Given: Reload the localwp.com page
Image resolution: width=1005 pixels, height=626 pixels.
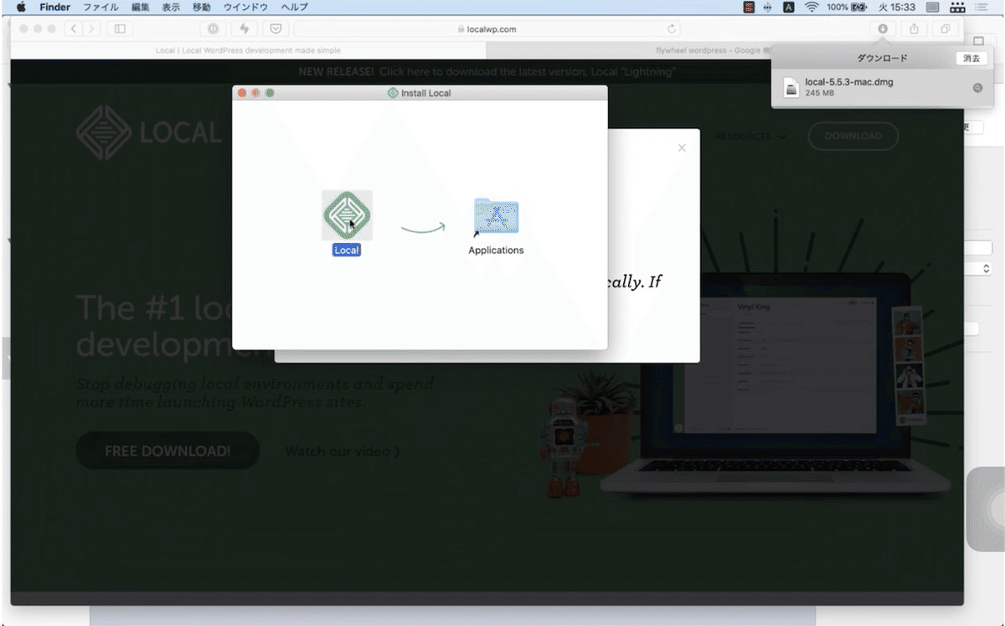Looking at the screenshot, I should [x=672, y=28].
